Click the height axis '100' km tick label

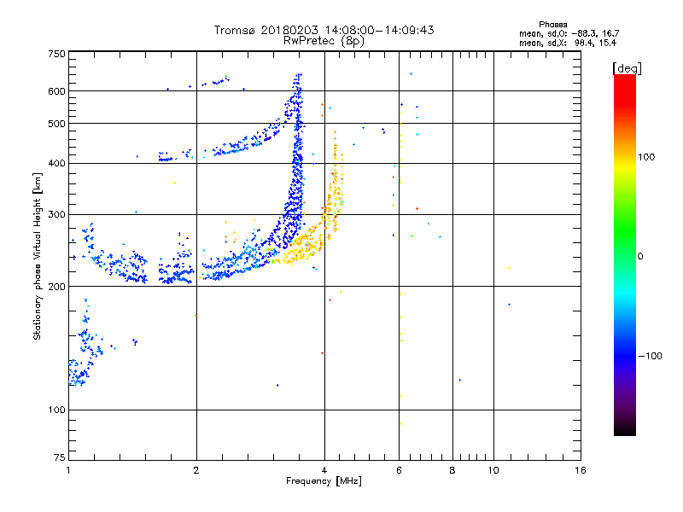point(56,410)
